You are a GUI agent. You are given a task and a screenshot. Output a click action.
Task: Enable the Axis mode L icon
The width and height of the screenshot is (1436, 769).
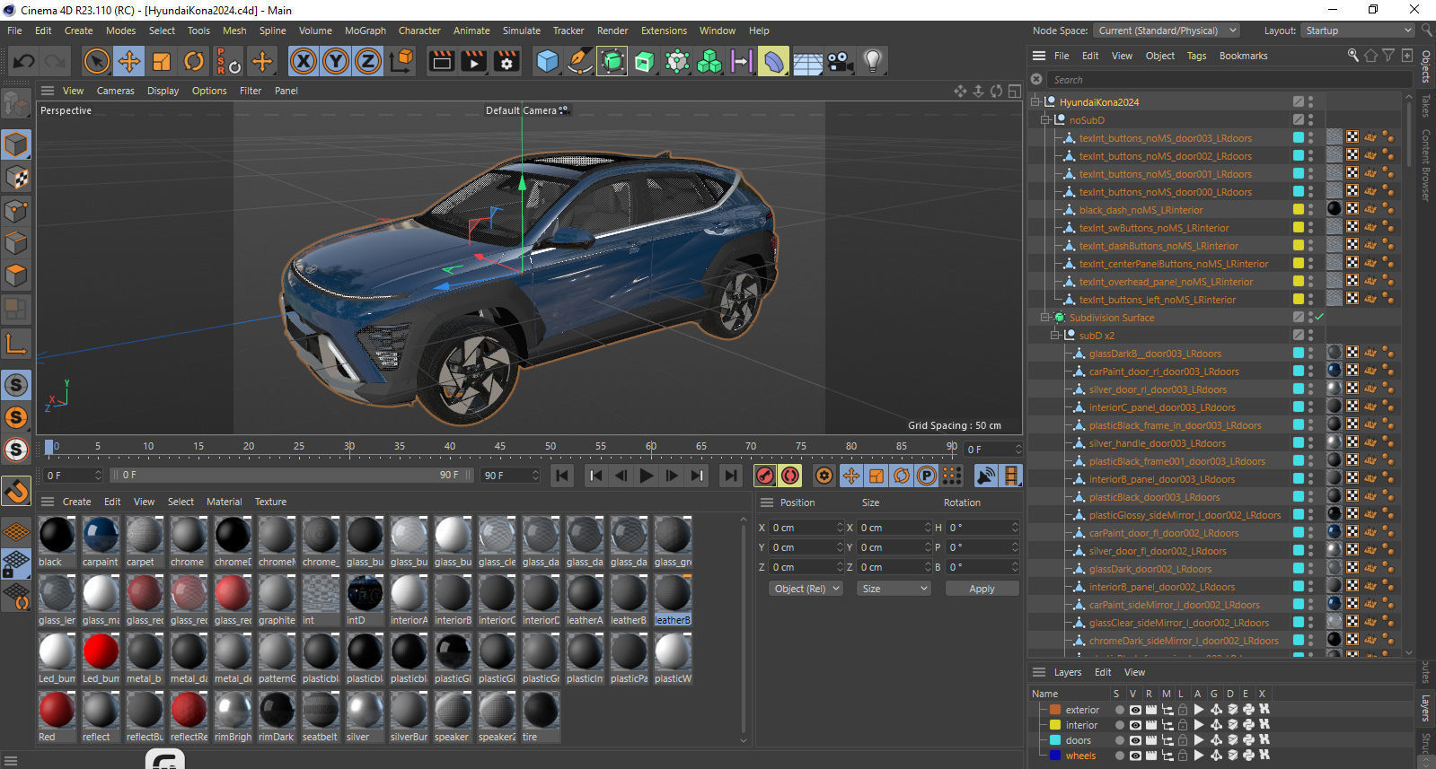point(16,344)
